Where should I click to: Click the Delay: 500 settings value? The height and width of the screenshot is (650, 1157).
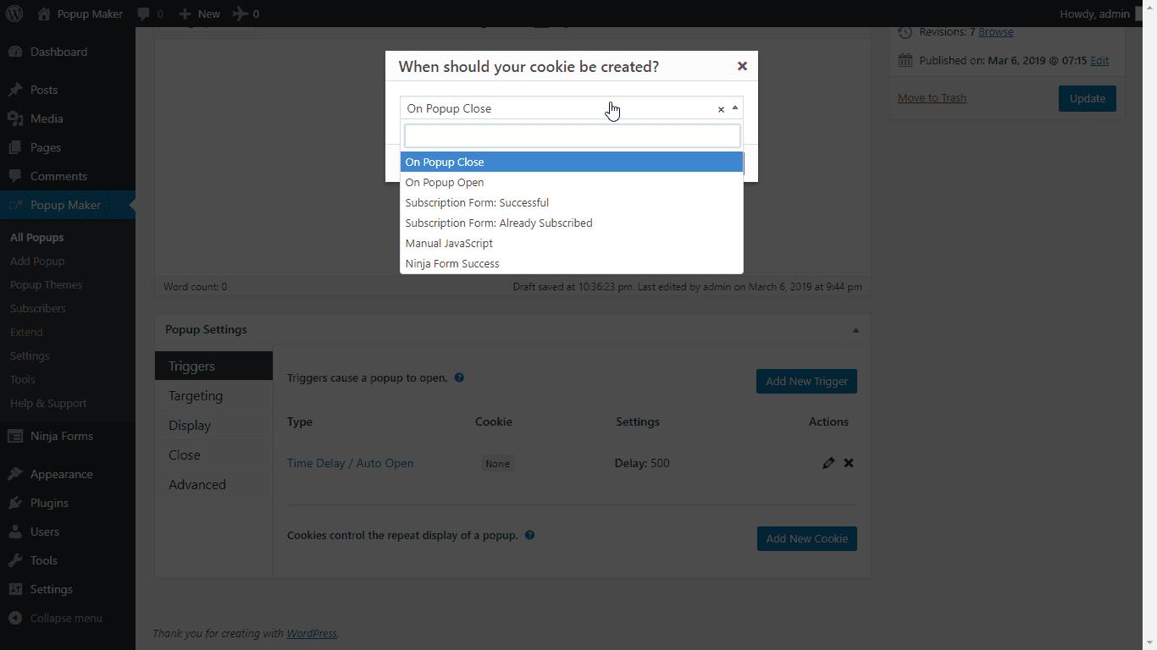[x=642, y=463]
